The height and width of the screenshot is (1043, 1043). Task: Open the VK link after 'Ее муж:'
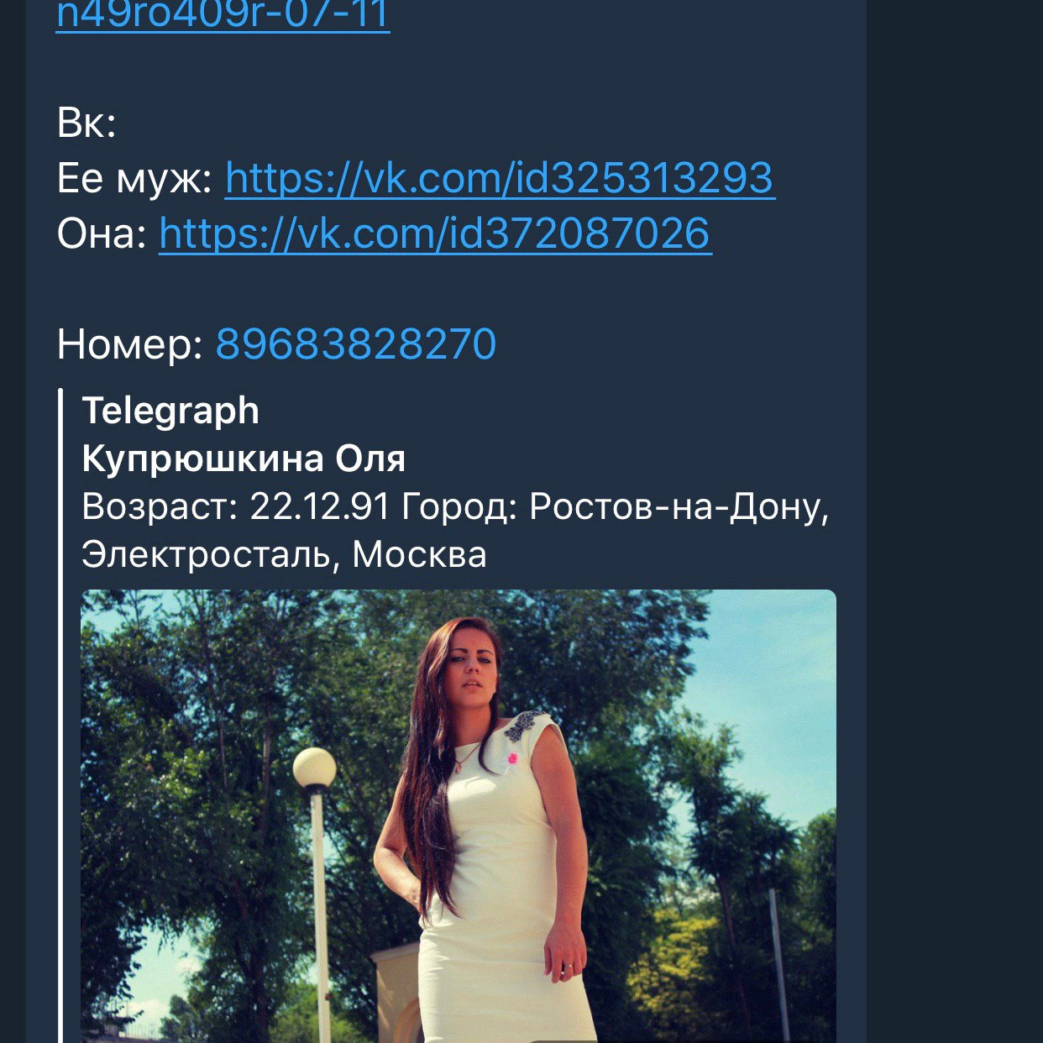tap(500, 178)
